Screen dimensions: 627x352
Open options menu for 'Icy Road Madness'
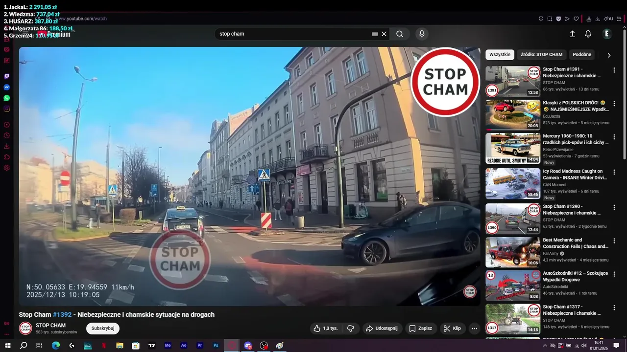click(x=614, y=172)
